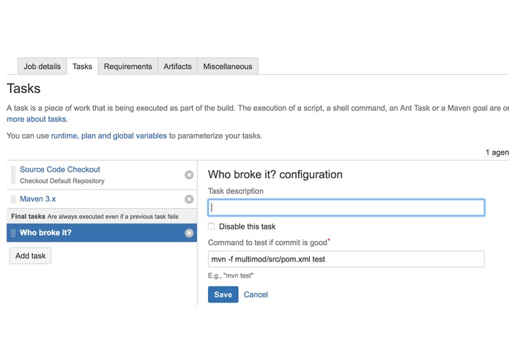
Task: Open the Requirements tab
Action: coord(128,66)
